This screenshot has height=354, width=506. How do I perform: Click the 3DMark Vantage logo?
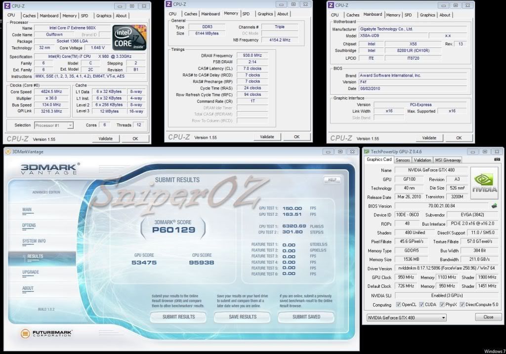click(x=48, y=170)
